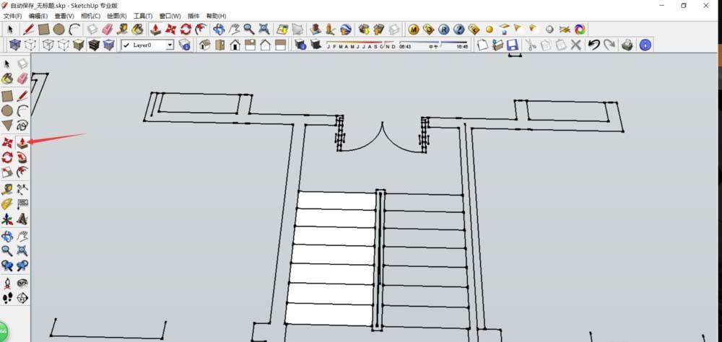
Task: Select the Push/Pull tool in top toolbar
Action: (x=156, y=30)
